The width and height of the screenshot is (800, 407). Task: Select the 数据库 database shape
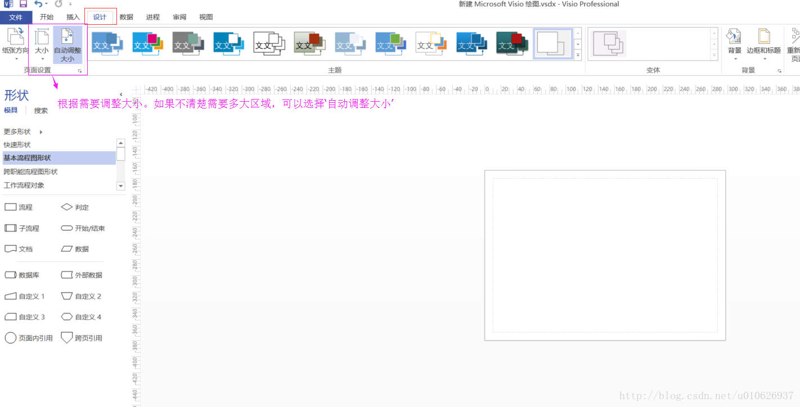pyautogui.click(x=22, y=275)
